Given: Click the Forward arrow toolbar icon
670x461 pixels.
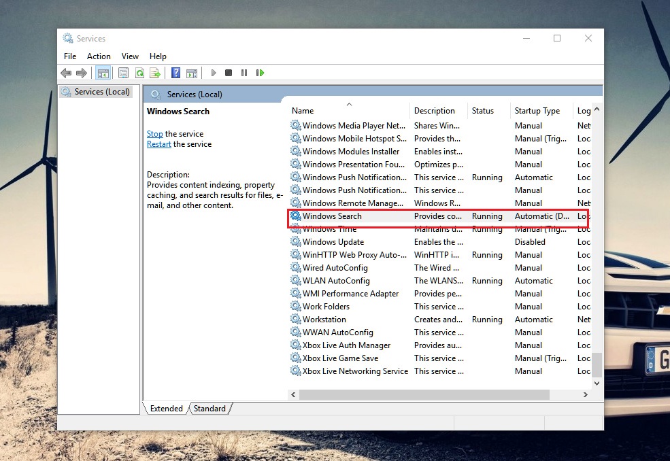Looking at the screenshot, I should (81, 73).
